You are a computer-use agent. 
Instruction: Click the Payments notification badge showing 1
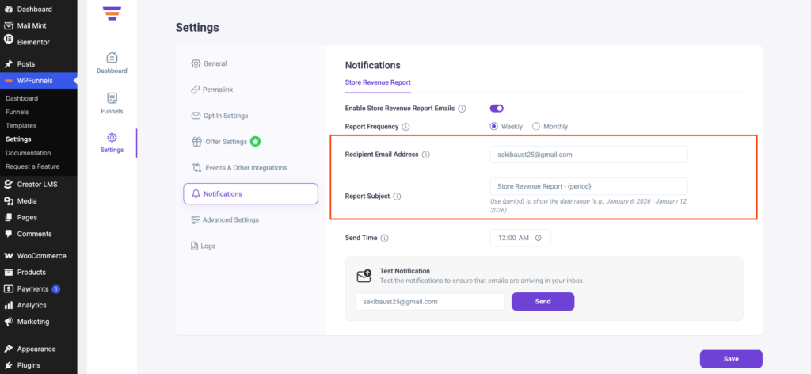pos(56,289)
